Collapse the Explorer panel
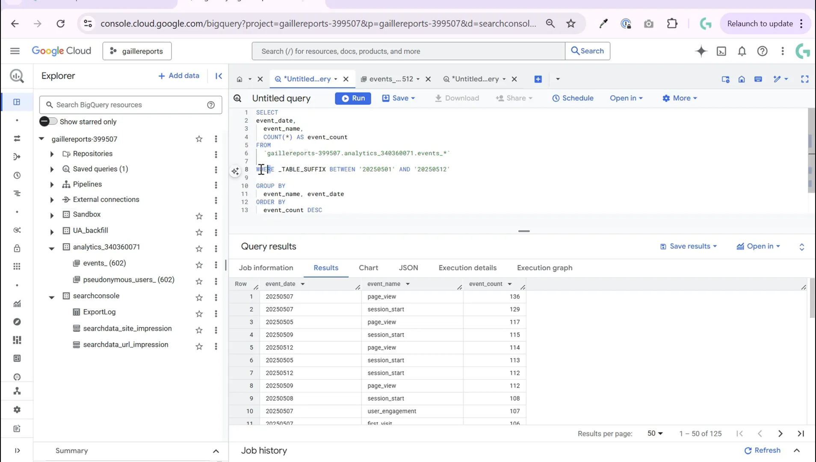The height and width of the screenshot is (462, 816). pyautogui.click(x=219, y=76)
